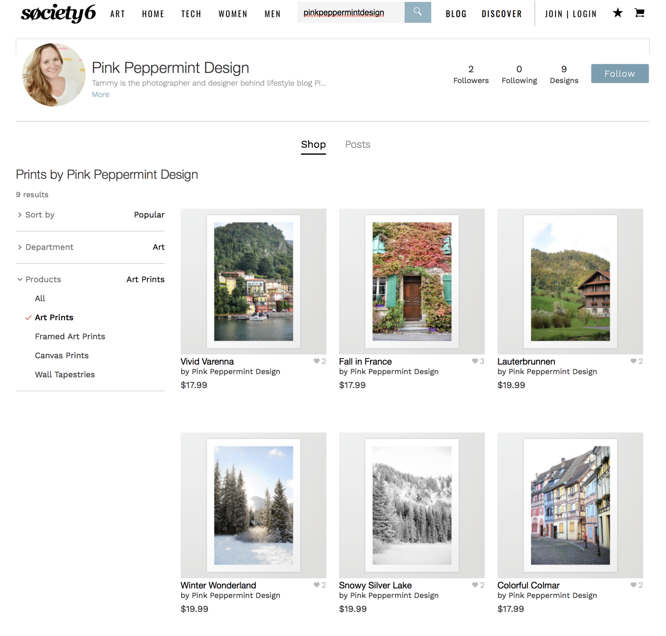Click Pink Peppermint Design profile photo
The width and height of the screenshot is (666, 636).
(x=54, y=75)
